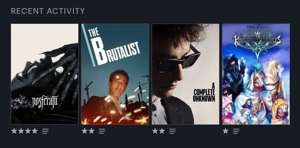Click the two-star rating under A Complete Unknown
This screenshot has width=300, height=148.
[158, 131]
